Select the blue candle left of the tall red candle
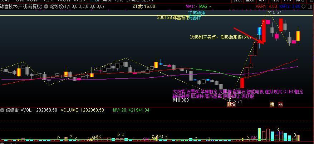The height and width of the screenshot is (144, 314). click(259, 32)
